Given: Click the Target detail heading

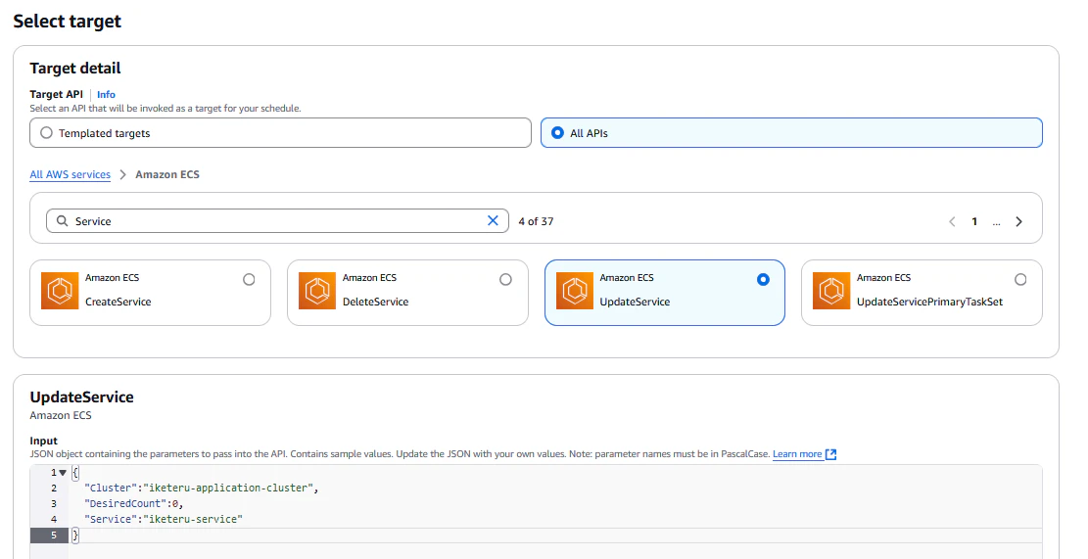Looking at the screenshot, I should pyautogui.click(x=75, y=69).
